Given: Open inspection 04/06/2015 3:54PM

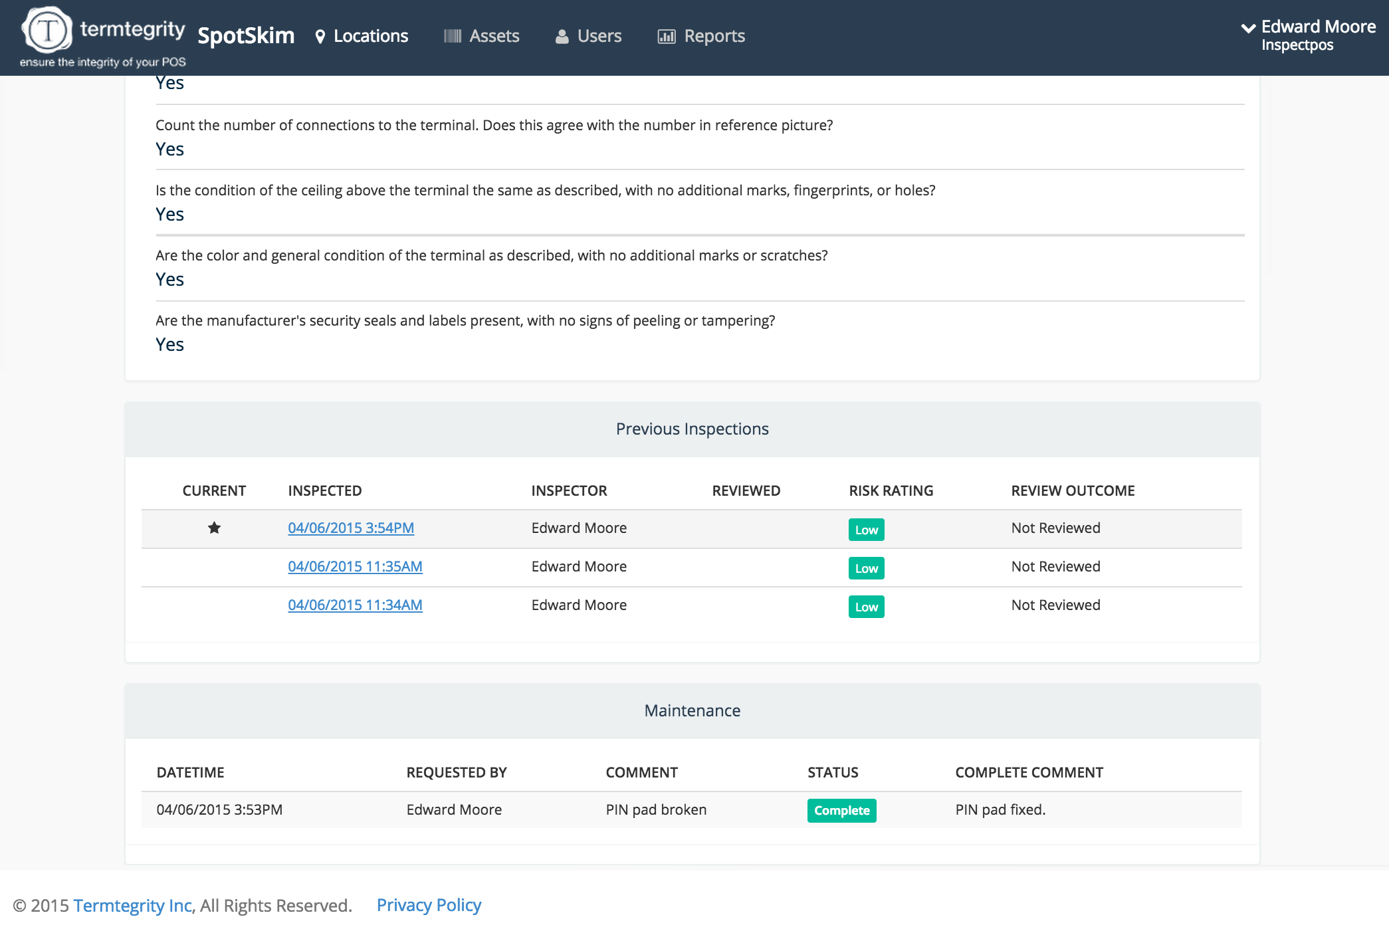Looking at the screenshot, I should [351, 528].
